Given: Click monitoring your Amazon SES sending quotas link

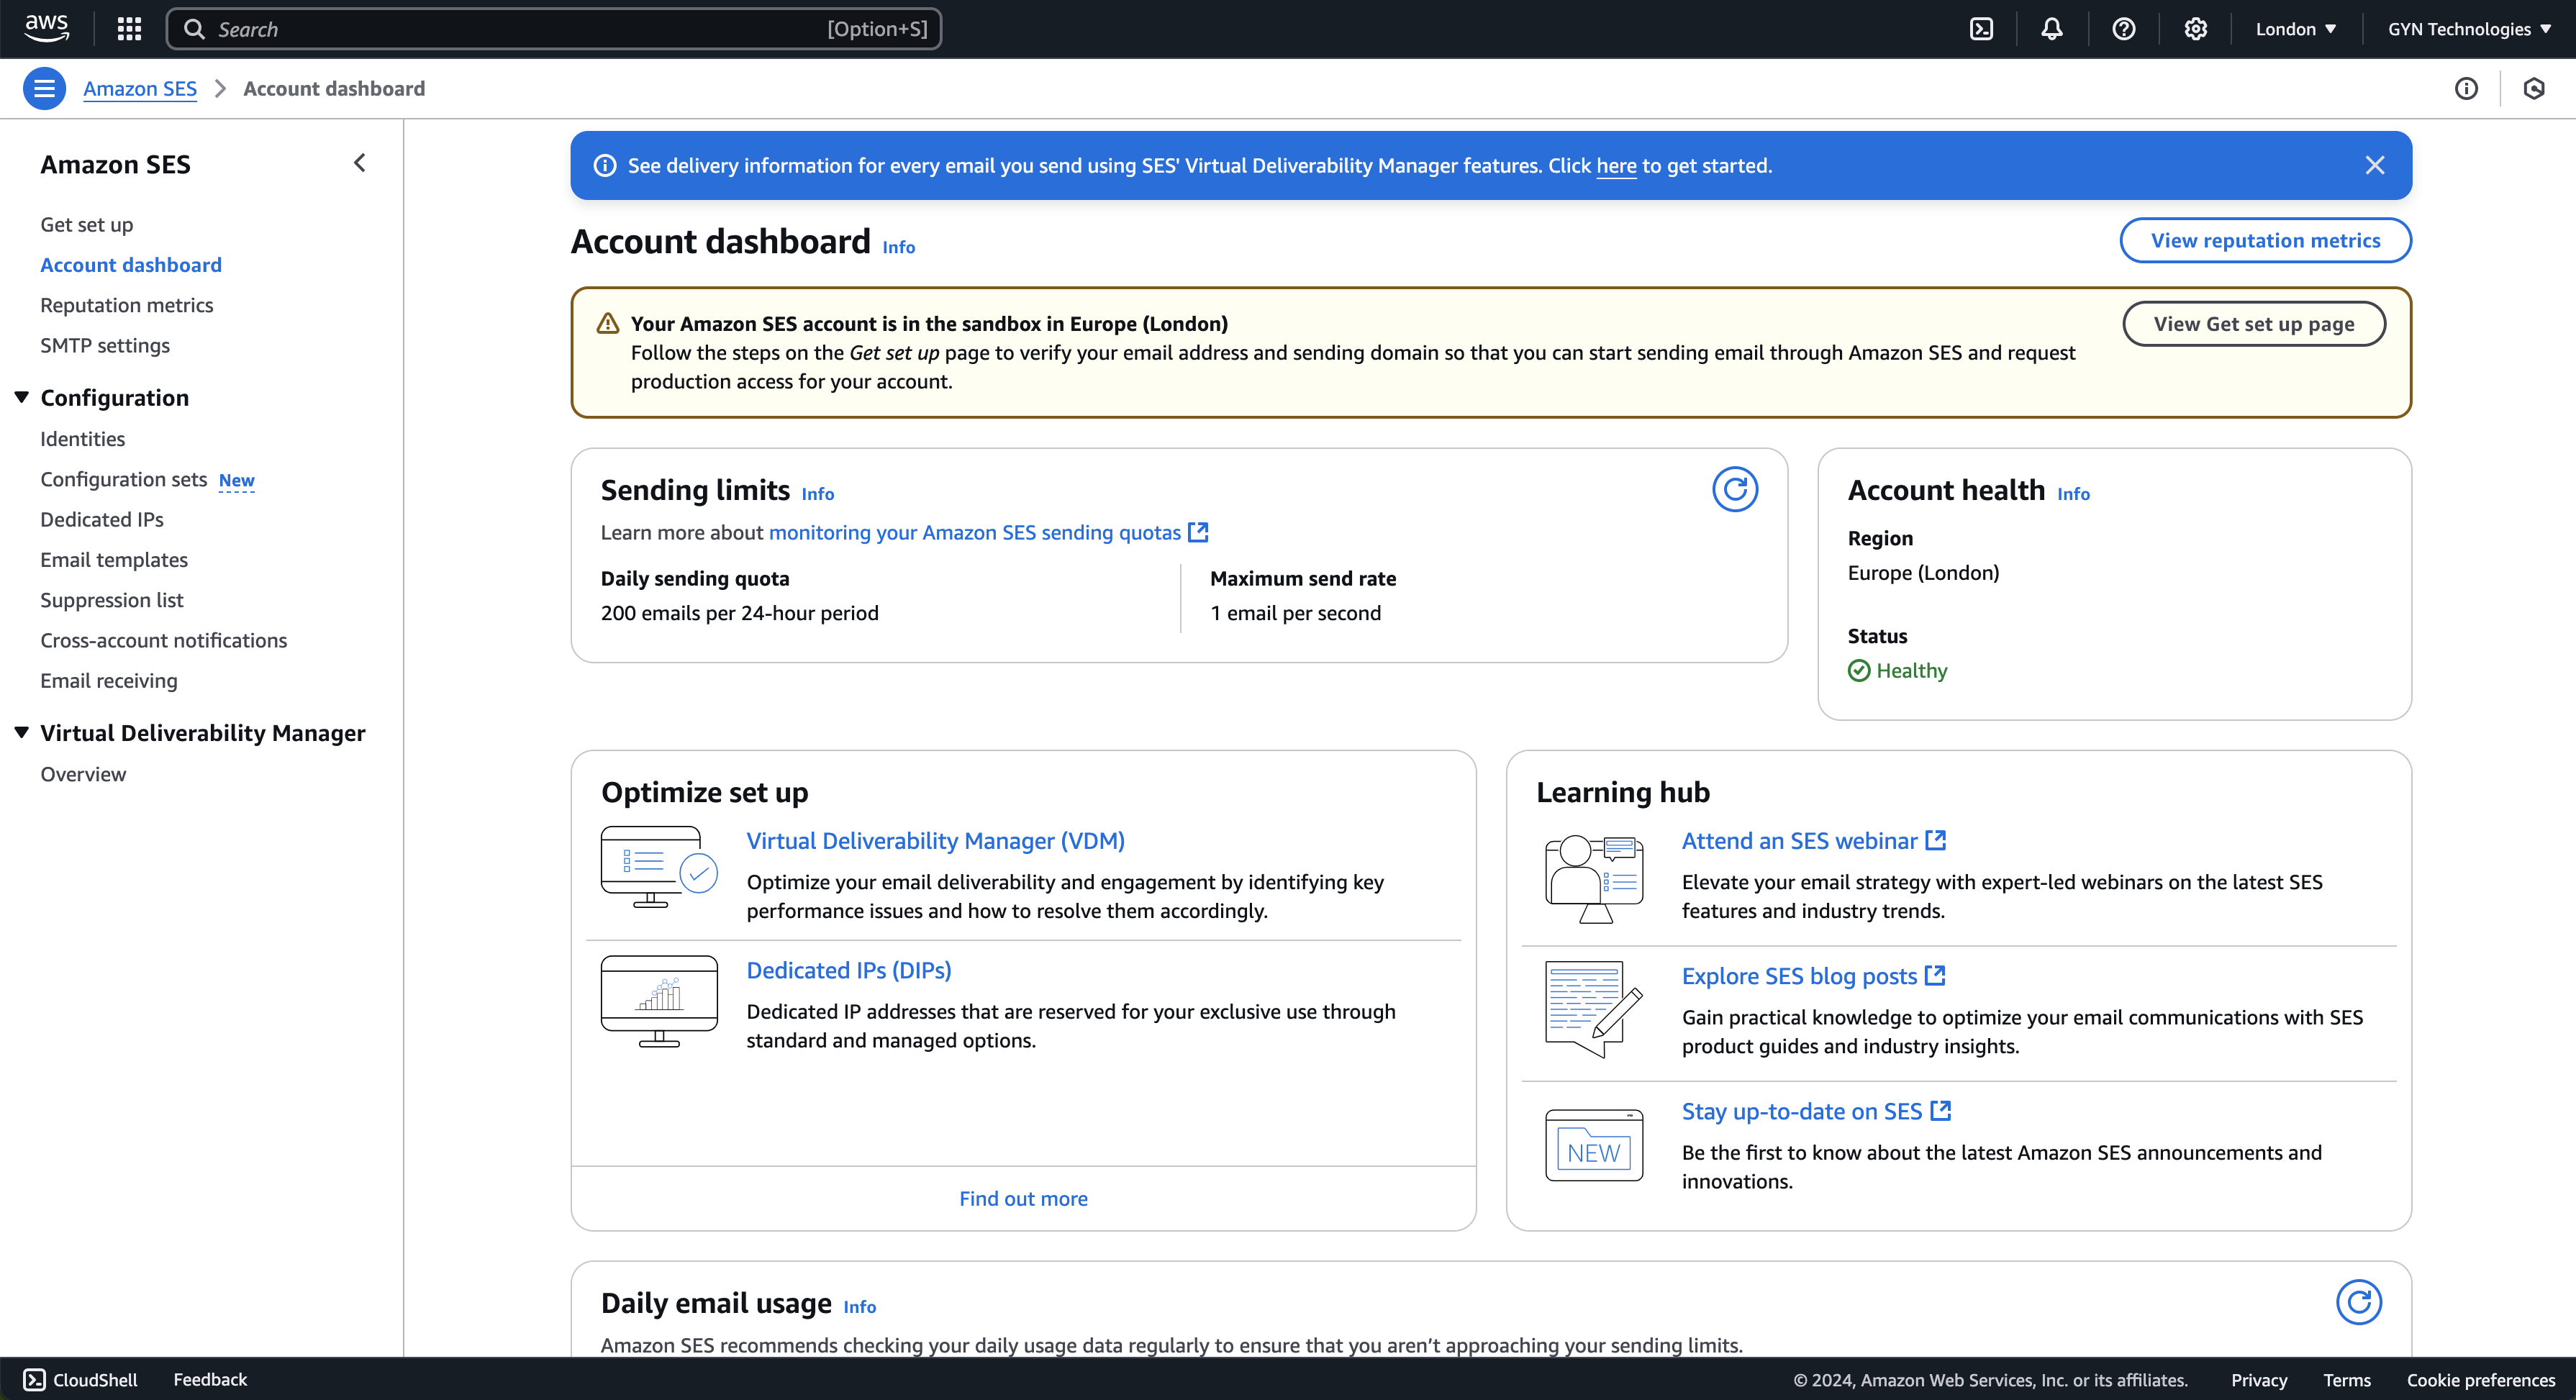Looking at the screenshot, I should click(x=974, y=531).
